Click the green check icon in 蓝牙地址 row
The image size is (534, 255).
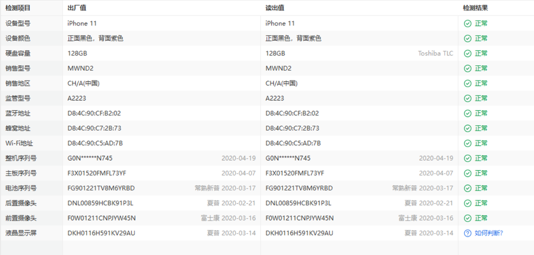[x=468, y=113]
